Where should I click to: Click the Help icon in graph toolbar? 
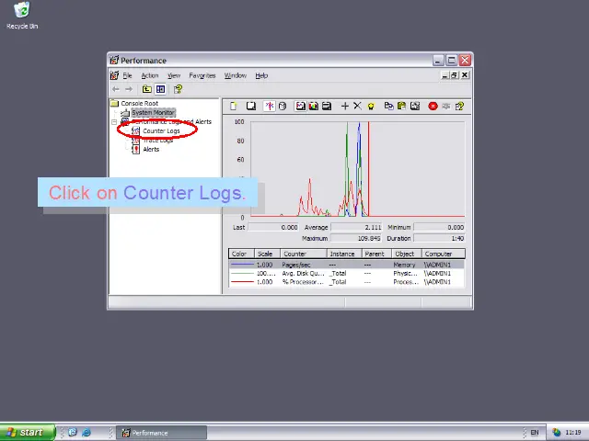point(459,107)
